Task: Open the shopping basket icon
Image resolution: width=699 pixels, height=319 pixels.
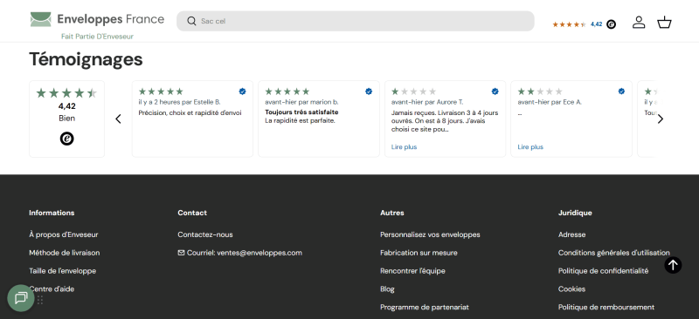Action: [x=664, y=23]
